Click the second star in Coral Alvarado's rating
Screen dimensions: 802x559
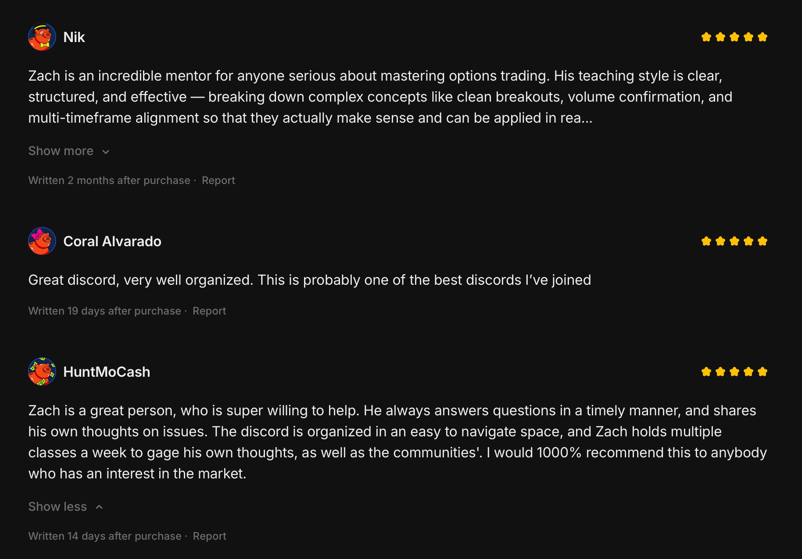[x=720, y=241]
